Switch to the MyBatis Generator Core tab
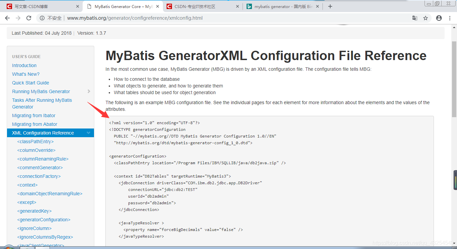Viewport: 457px width, 249px height. [x=122, y=6]
